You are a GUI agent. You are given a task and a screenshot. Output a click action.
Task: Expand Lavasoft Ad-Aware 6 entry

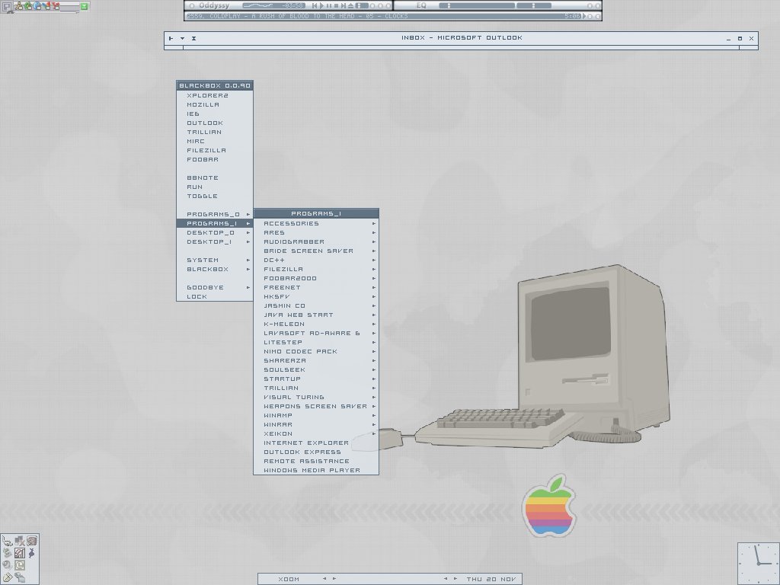pyautogui.click(x=316, y=334)
